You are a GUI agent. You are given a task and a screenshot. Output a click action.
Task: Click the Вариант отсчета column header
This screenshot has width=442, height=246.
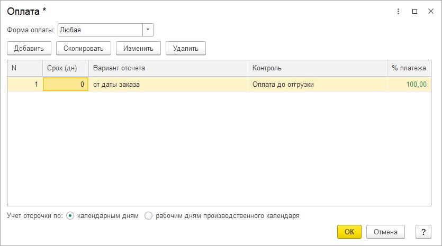(168, 68)
